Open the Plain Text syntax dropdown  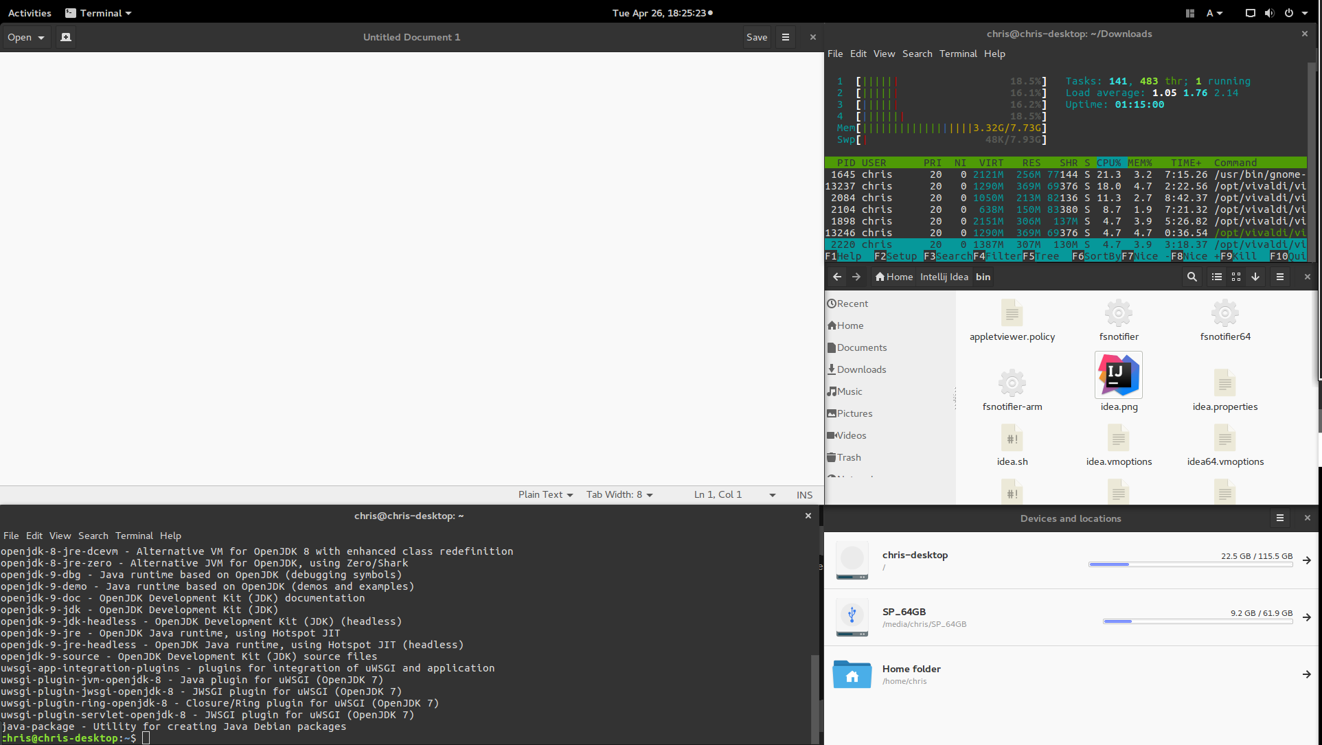click(x=545, y=494)
